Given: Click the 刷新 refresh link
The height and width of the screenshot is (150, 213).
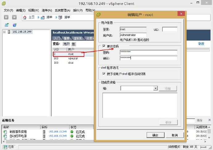Looking at the screenshot, I should [x=201, y=44].
